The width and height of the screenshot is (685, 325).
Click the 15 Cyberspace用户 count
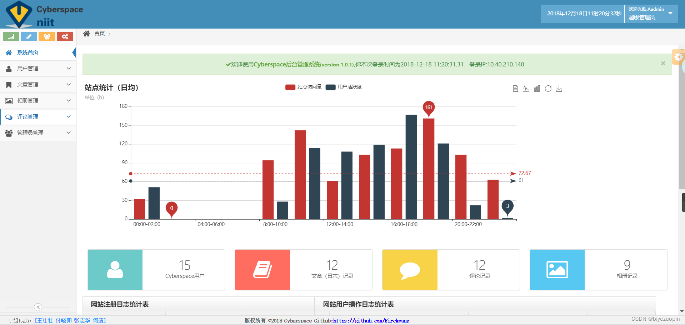coord(185,265)
